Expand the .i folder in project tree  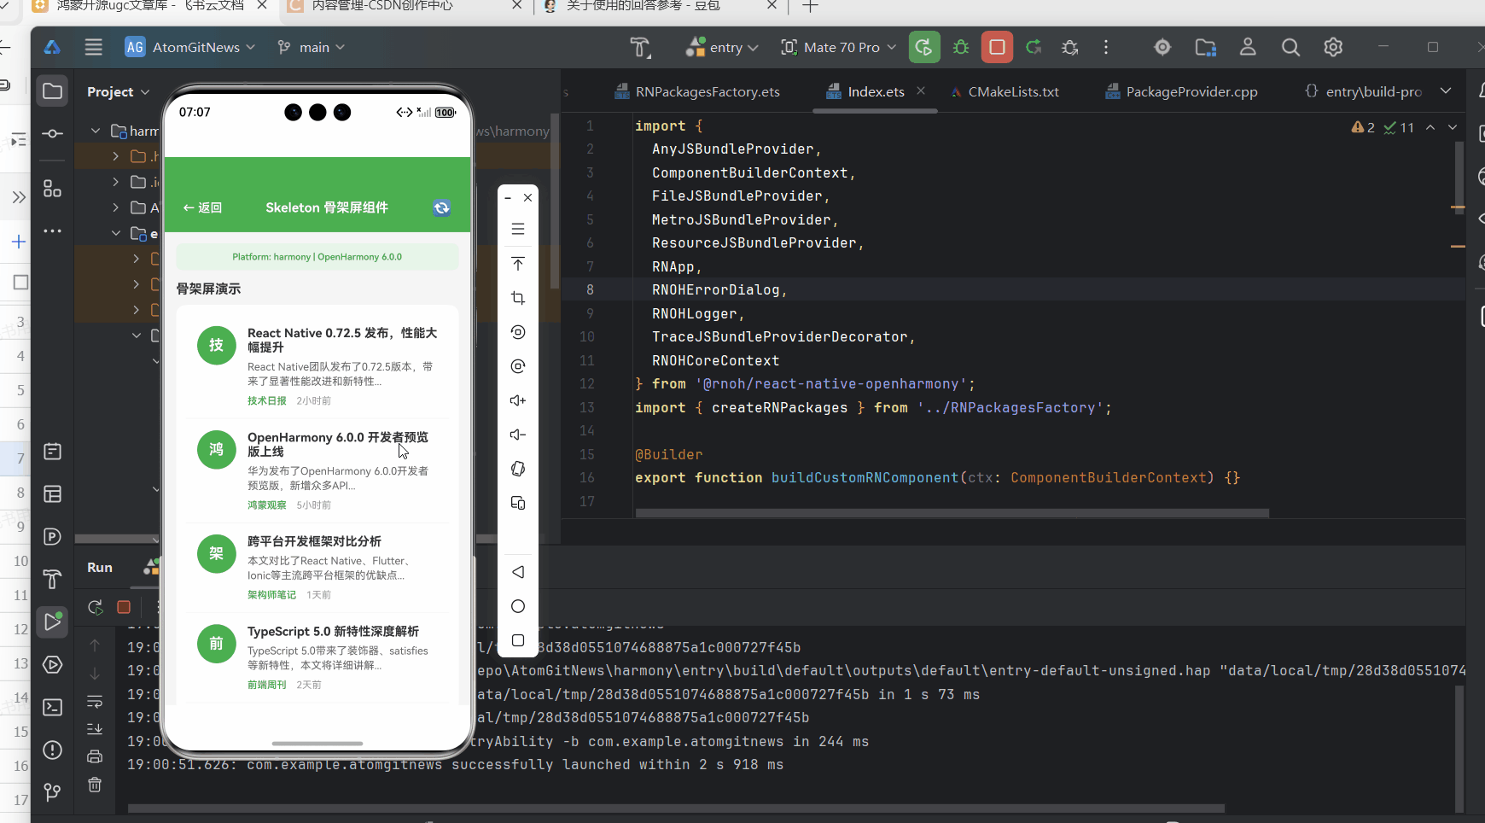point(116,182)
